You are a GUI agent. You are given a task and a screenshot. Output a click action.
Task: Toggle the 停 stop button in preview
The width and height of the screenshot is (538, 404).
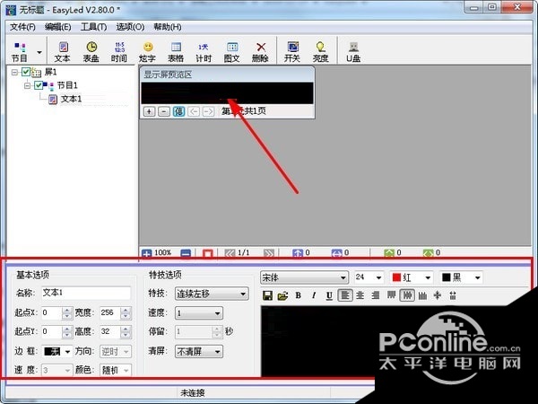coord(178,111)
